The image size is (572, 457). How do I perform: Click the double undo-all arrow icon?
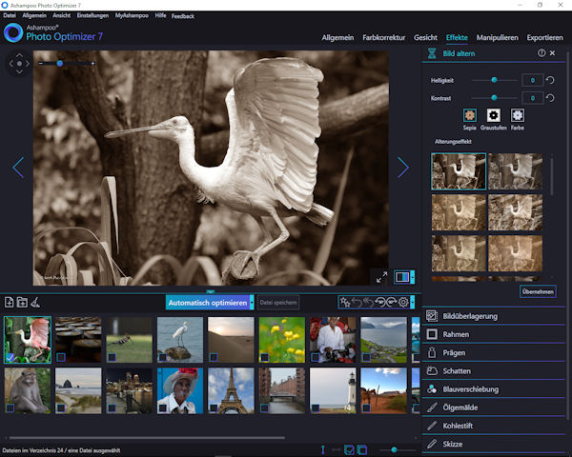coord(368,302)
